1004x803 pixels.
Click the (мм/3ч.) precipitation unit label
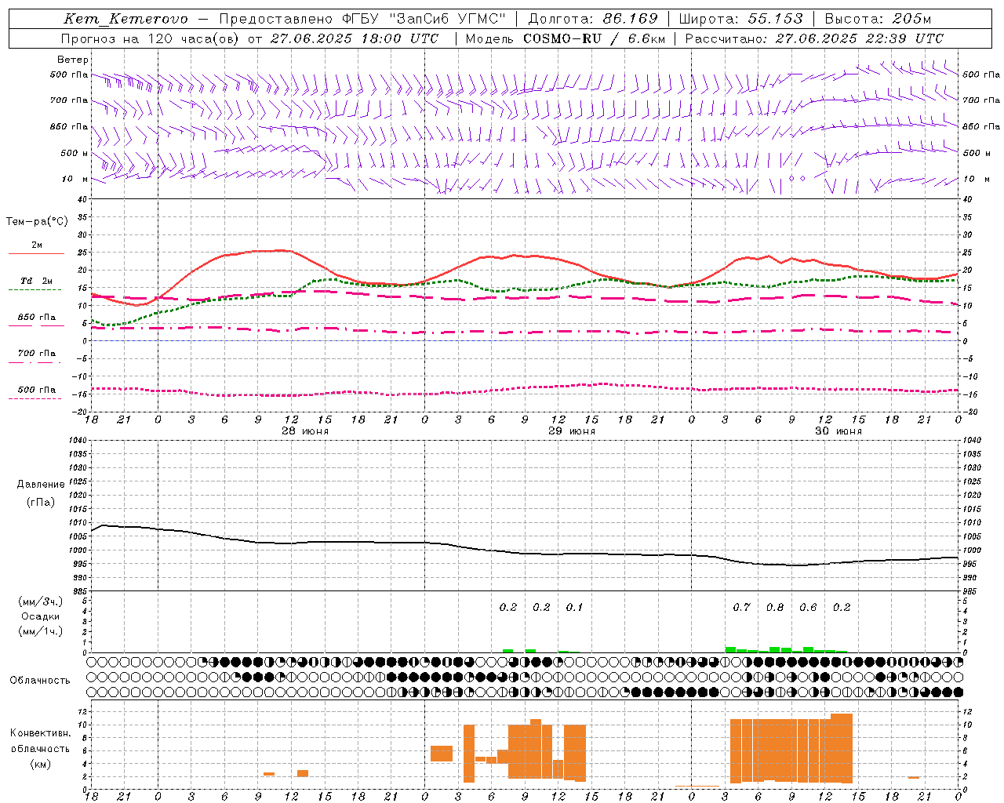41,602
